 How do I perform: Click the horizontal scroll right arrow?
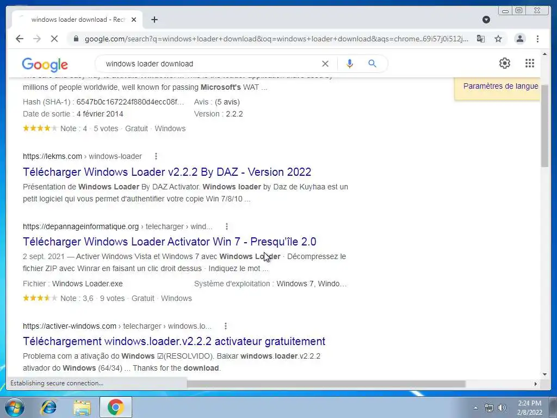(x=536, y=384)
